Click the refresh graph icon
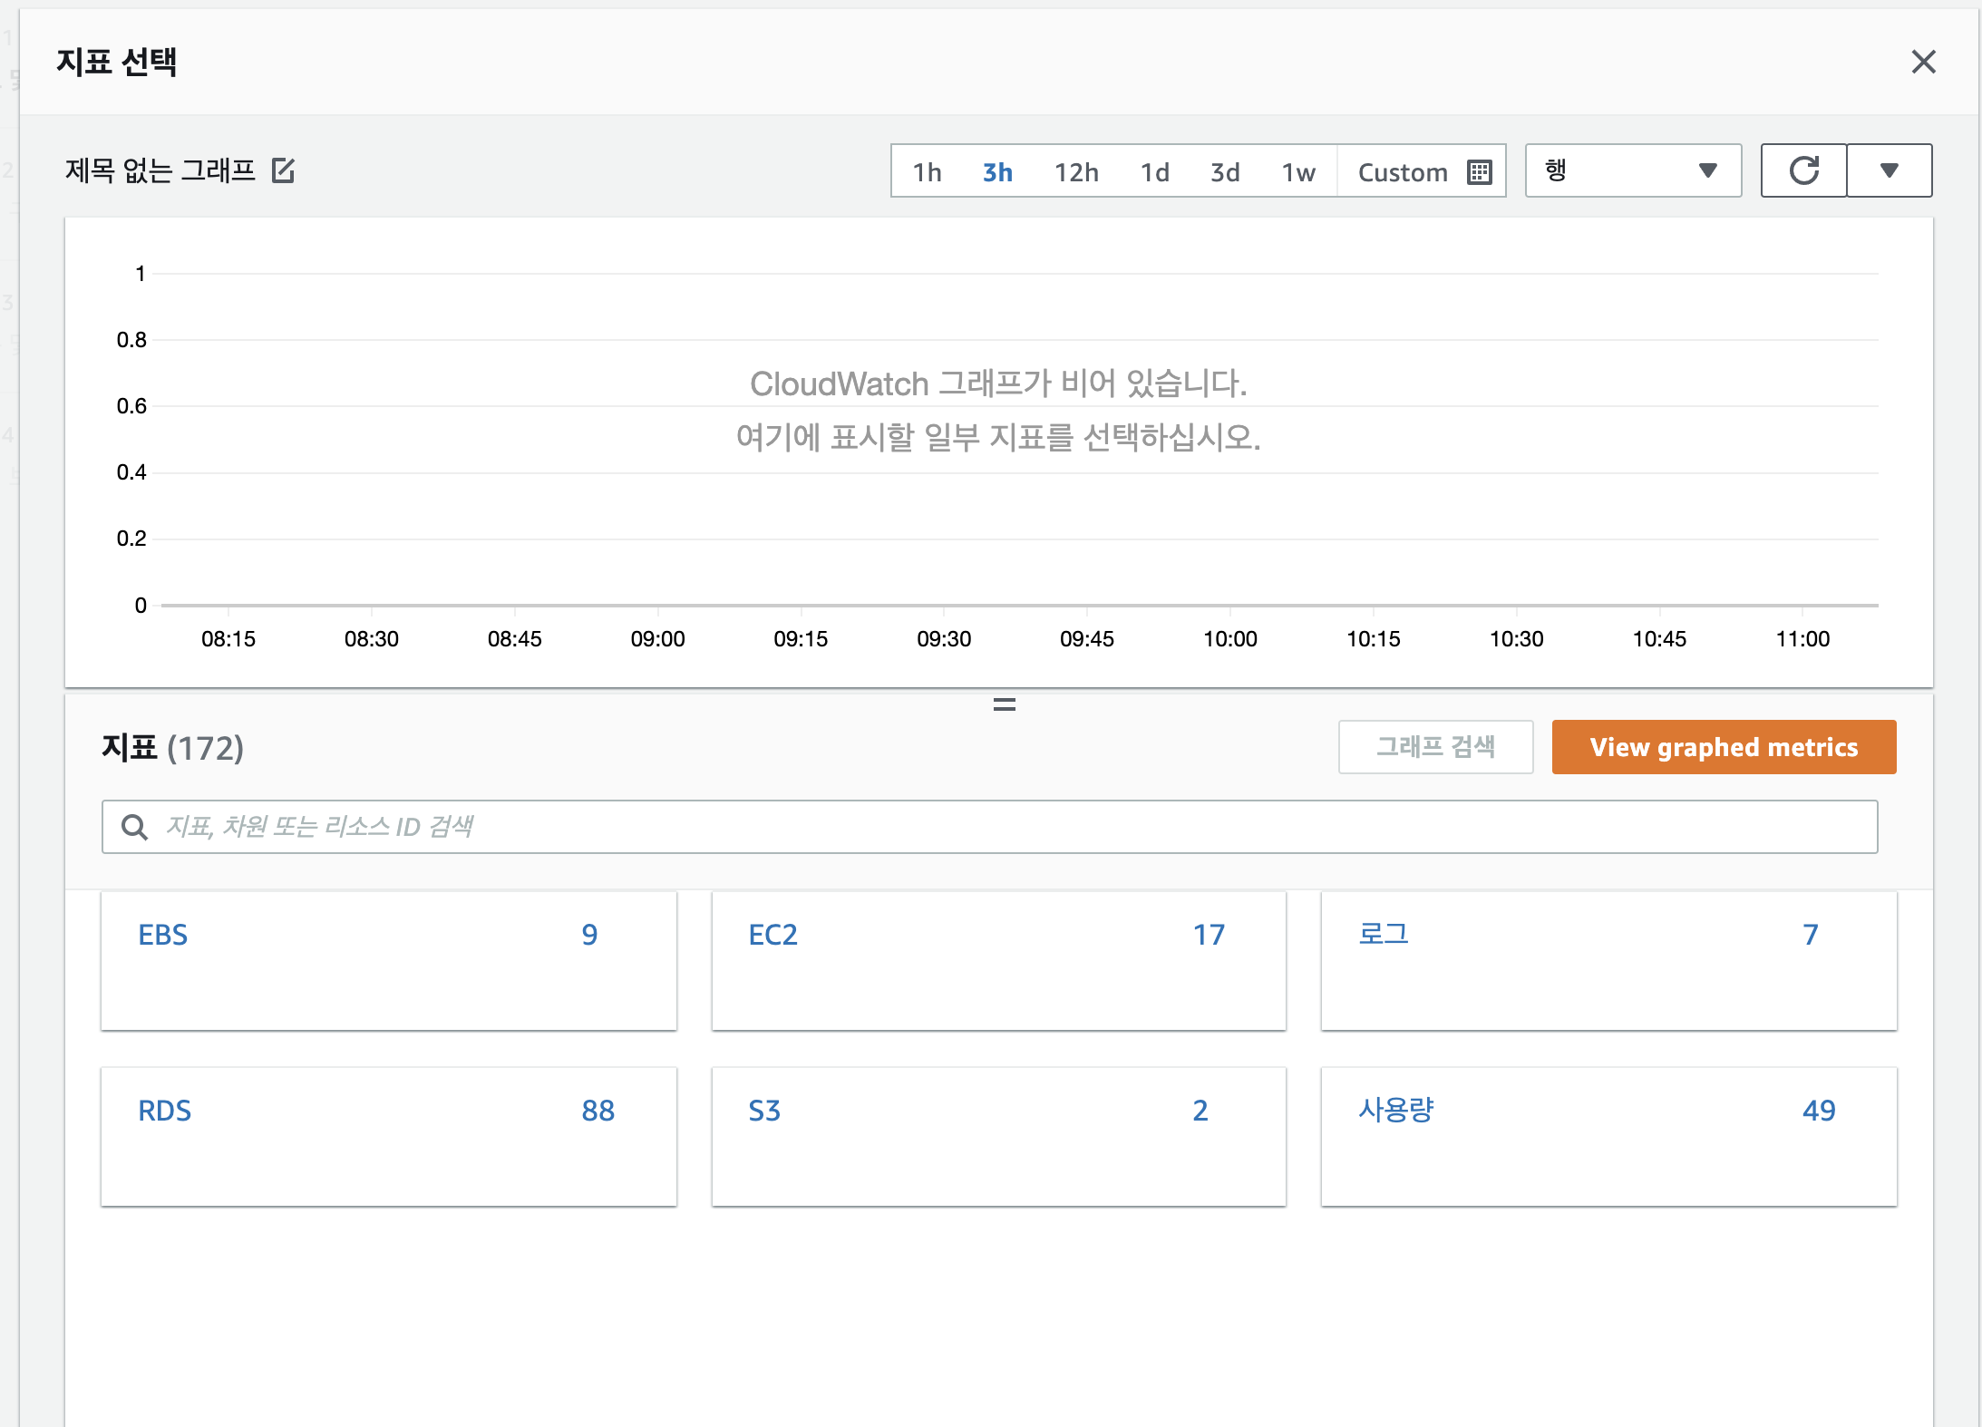 [x=1803, y=170]
